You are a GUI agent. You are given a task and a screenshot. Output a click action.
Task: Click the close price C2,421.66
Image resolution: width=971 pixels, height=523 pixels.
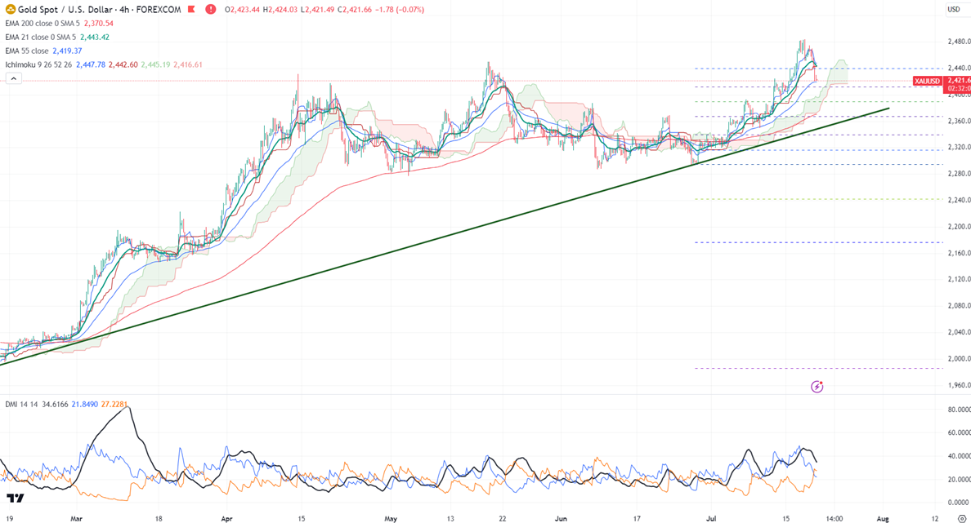pyautogui.click(x=356, y=10)
